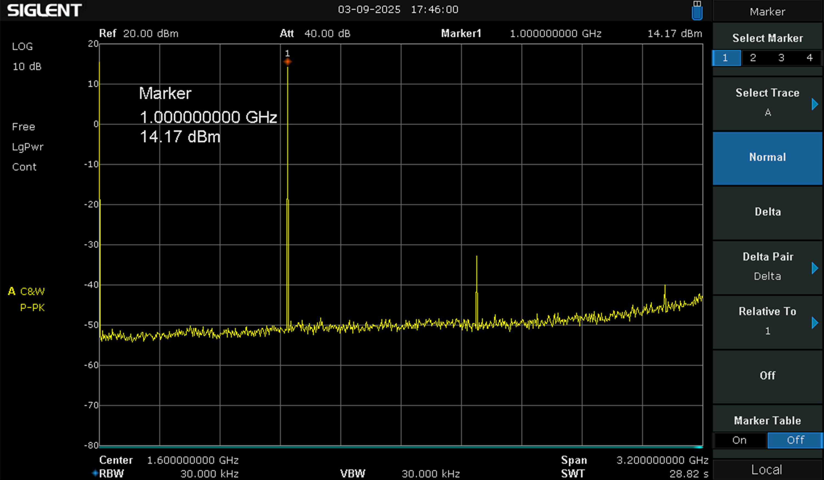
Task: Choose Normal marker mode
Action: coord(767,157)
